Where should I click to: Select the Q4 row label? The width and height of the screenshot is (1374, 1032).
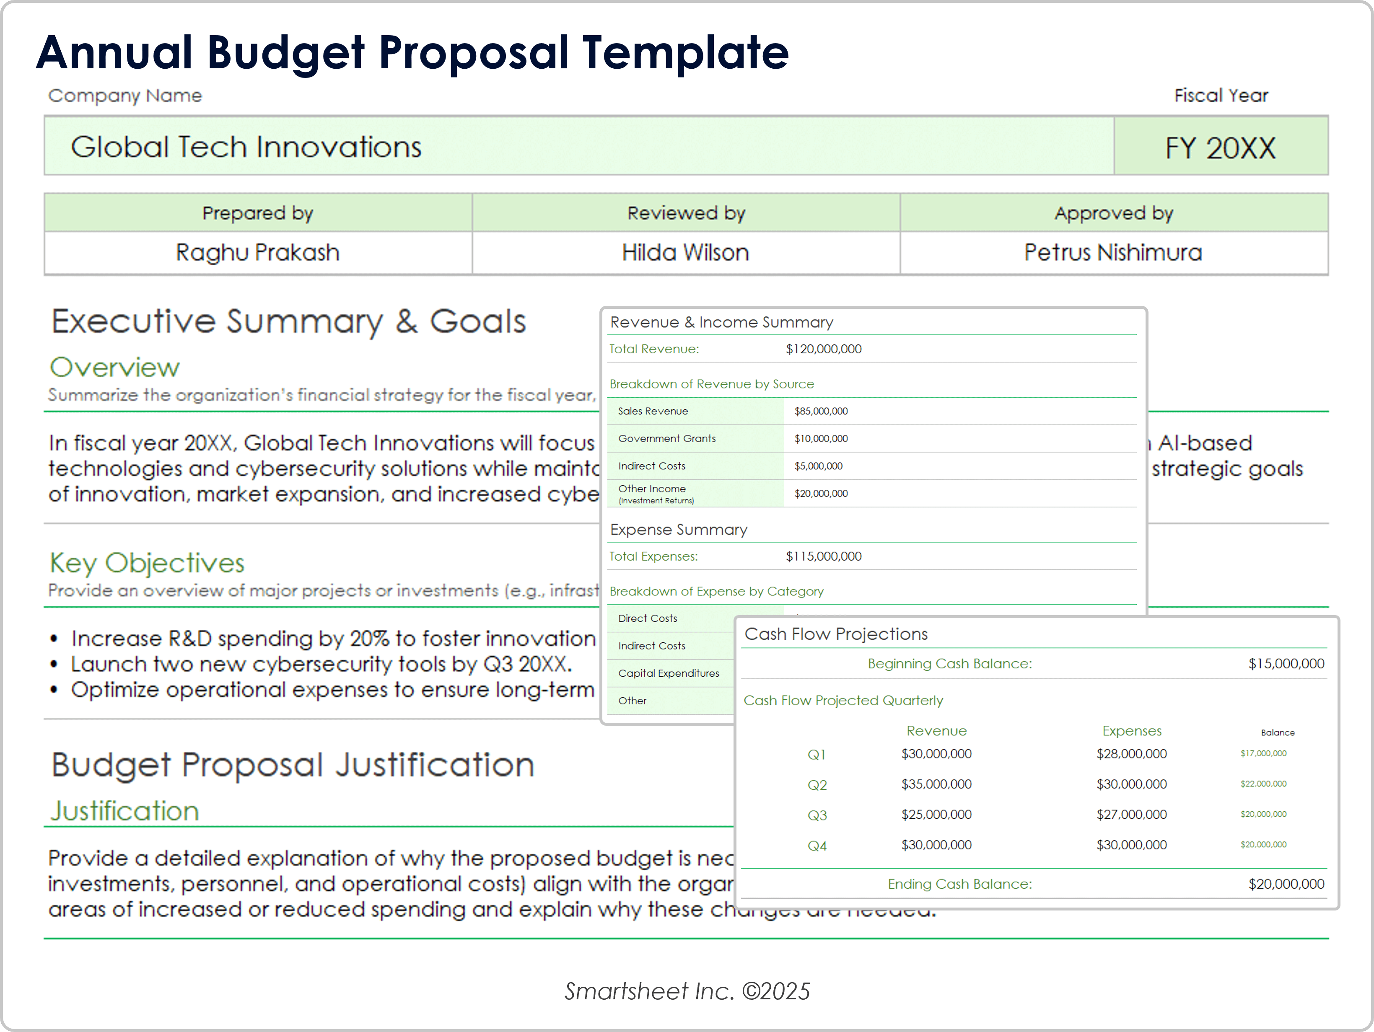pyautogui.click(x=817, y=846)
